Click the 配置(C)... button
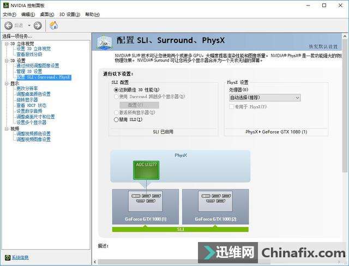Viewport: 349px width, 266px height. pos(140,105)
